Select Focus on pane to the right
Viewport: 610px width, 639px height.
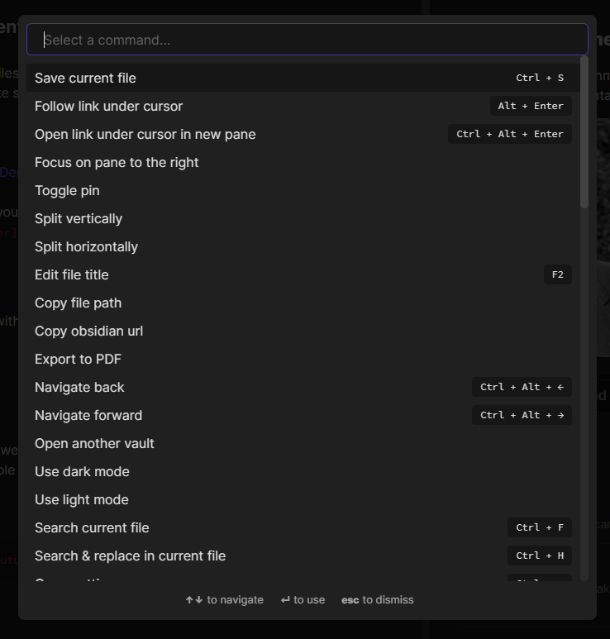[117, 162]
